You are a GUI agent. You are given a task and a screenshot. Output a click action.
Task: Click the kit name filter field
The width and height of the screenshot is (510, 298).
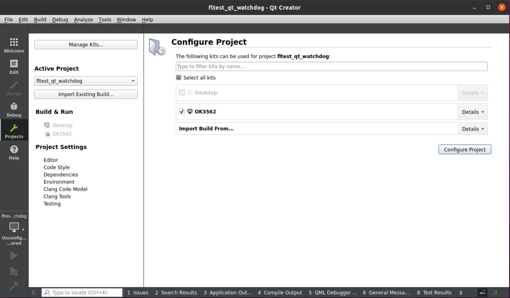coord(331,66)
